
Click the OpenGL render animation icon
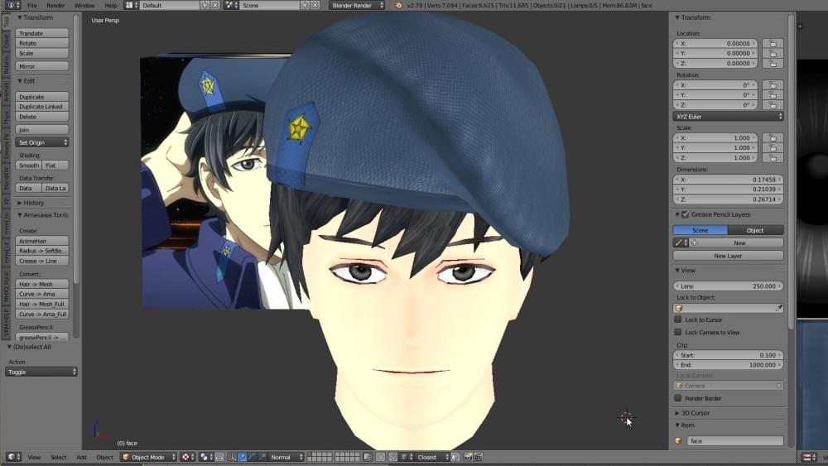(x=477, y=457)
